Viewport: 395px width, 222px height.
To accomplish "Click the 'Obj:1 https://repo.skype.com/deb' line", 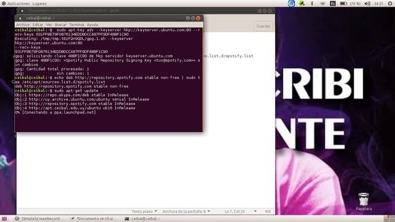I will click(72, 95).
